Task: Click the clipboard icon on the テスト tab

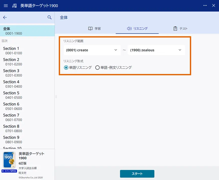Action: 175,28
